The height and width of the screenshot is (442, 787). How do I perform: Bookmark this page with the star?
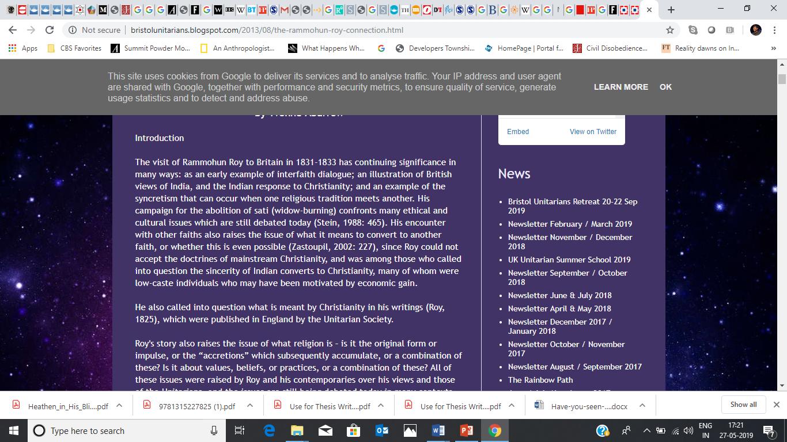click(x=669, y=30)
